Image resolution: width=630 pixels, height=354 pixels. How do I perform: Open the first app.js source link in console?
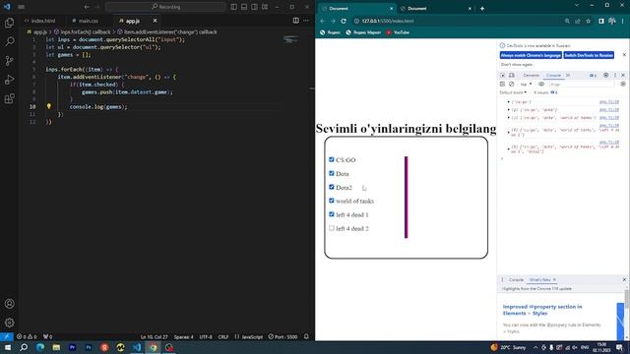[609, 102]
